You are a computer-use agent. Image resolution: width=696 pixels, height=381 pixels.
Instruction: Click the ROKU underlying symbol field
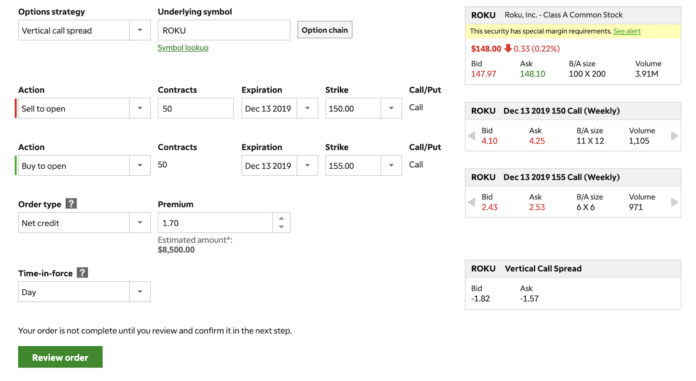click(x=224, y=30)
